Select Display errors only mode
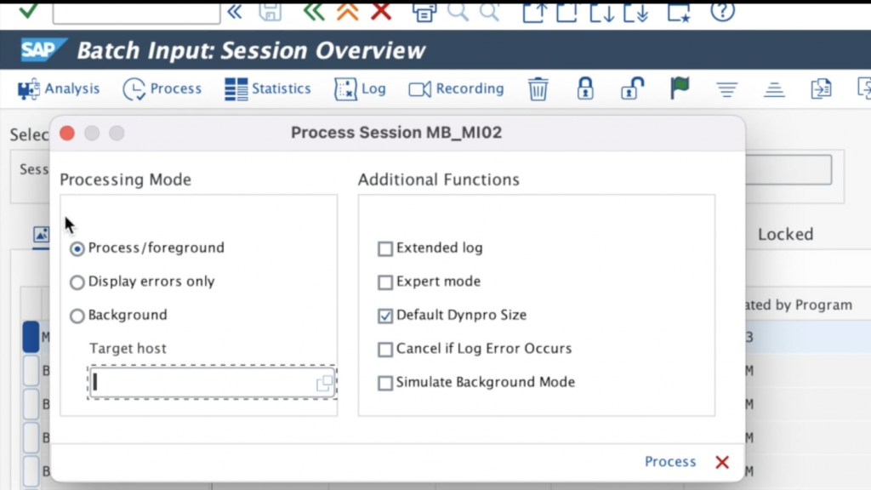Image resolution: width=871 pixels, height=490 pixels. [77, 282]
